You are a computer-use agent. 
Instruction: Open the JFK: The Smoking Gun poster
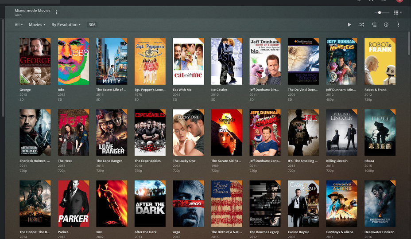(303, 133)
